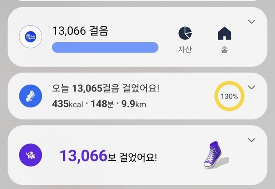Tap the 홈 house icon
275x189 pixels.
point(224,33)
